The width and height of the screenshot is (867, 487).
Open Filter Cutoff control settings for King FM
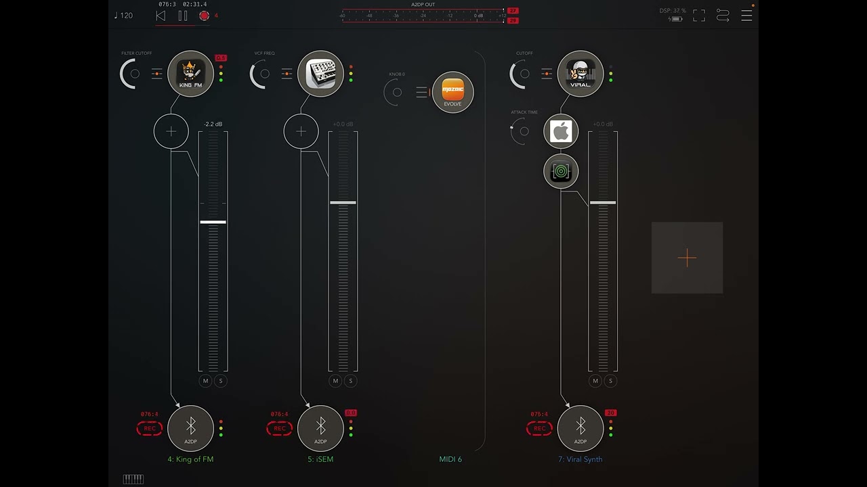pyautogui.click(x=157, y=74)
